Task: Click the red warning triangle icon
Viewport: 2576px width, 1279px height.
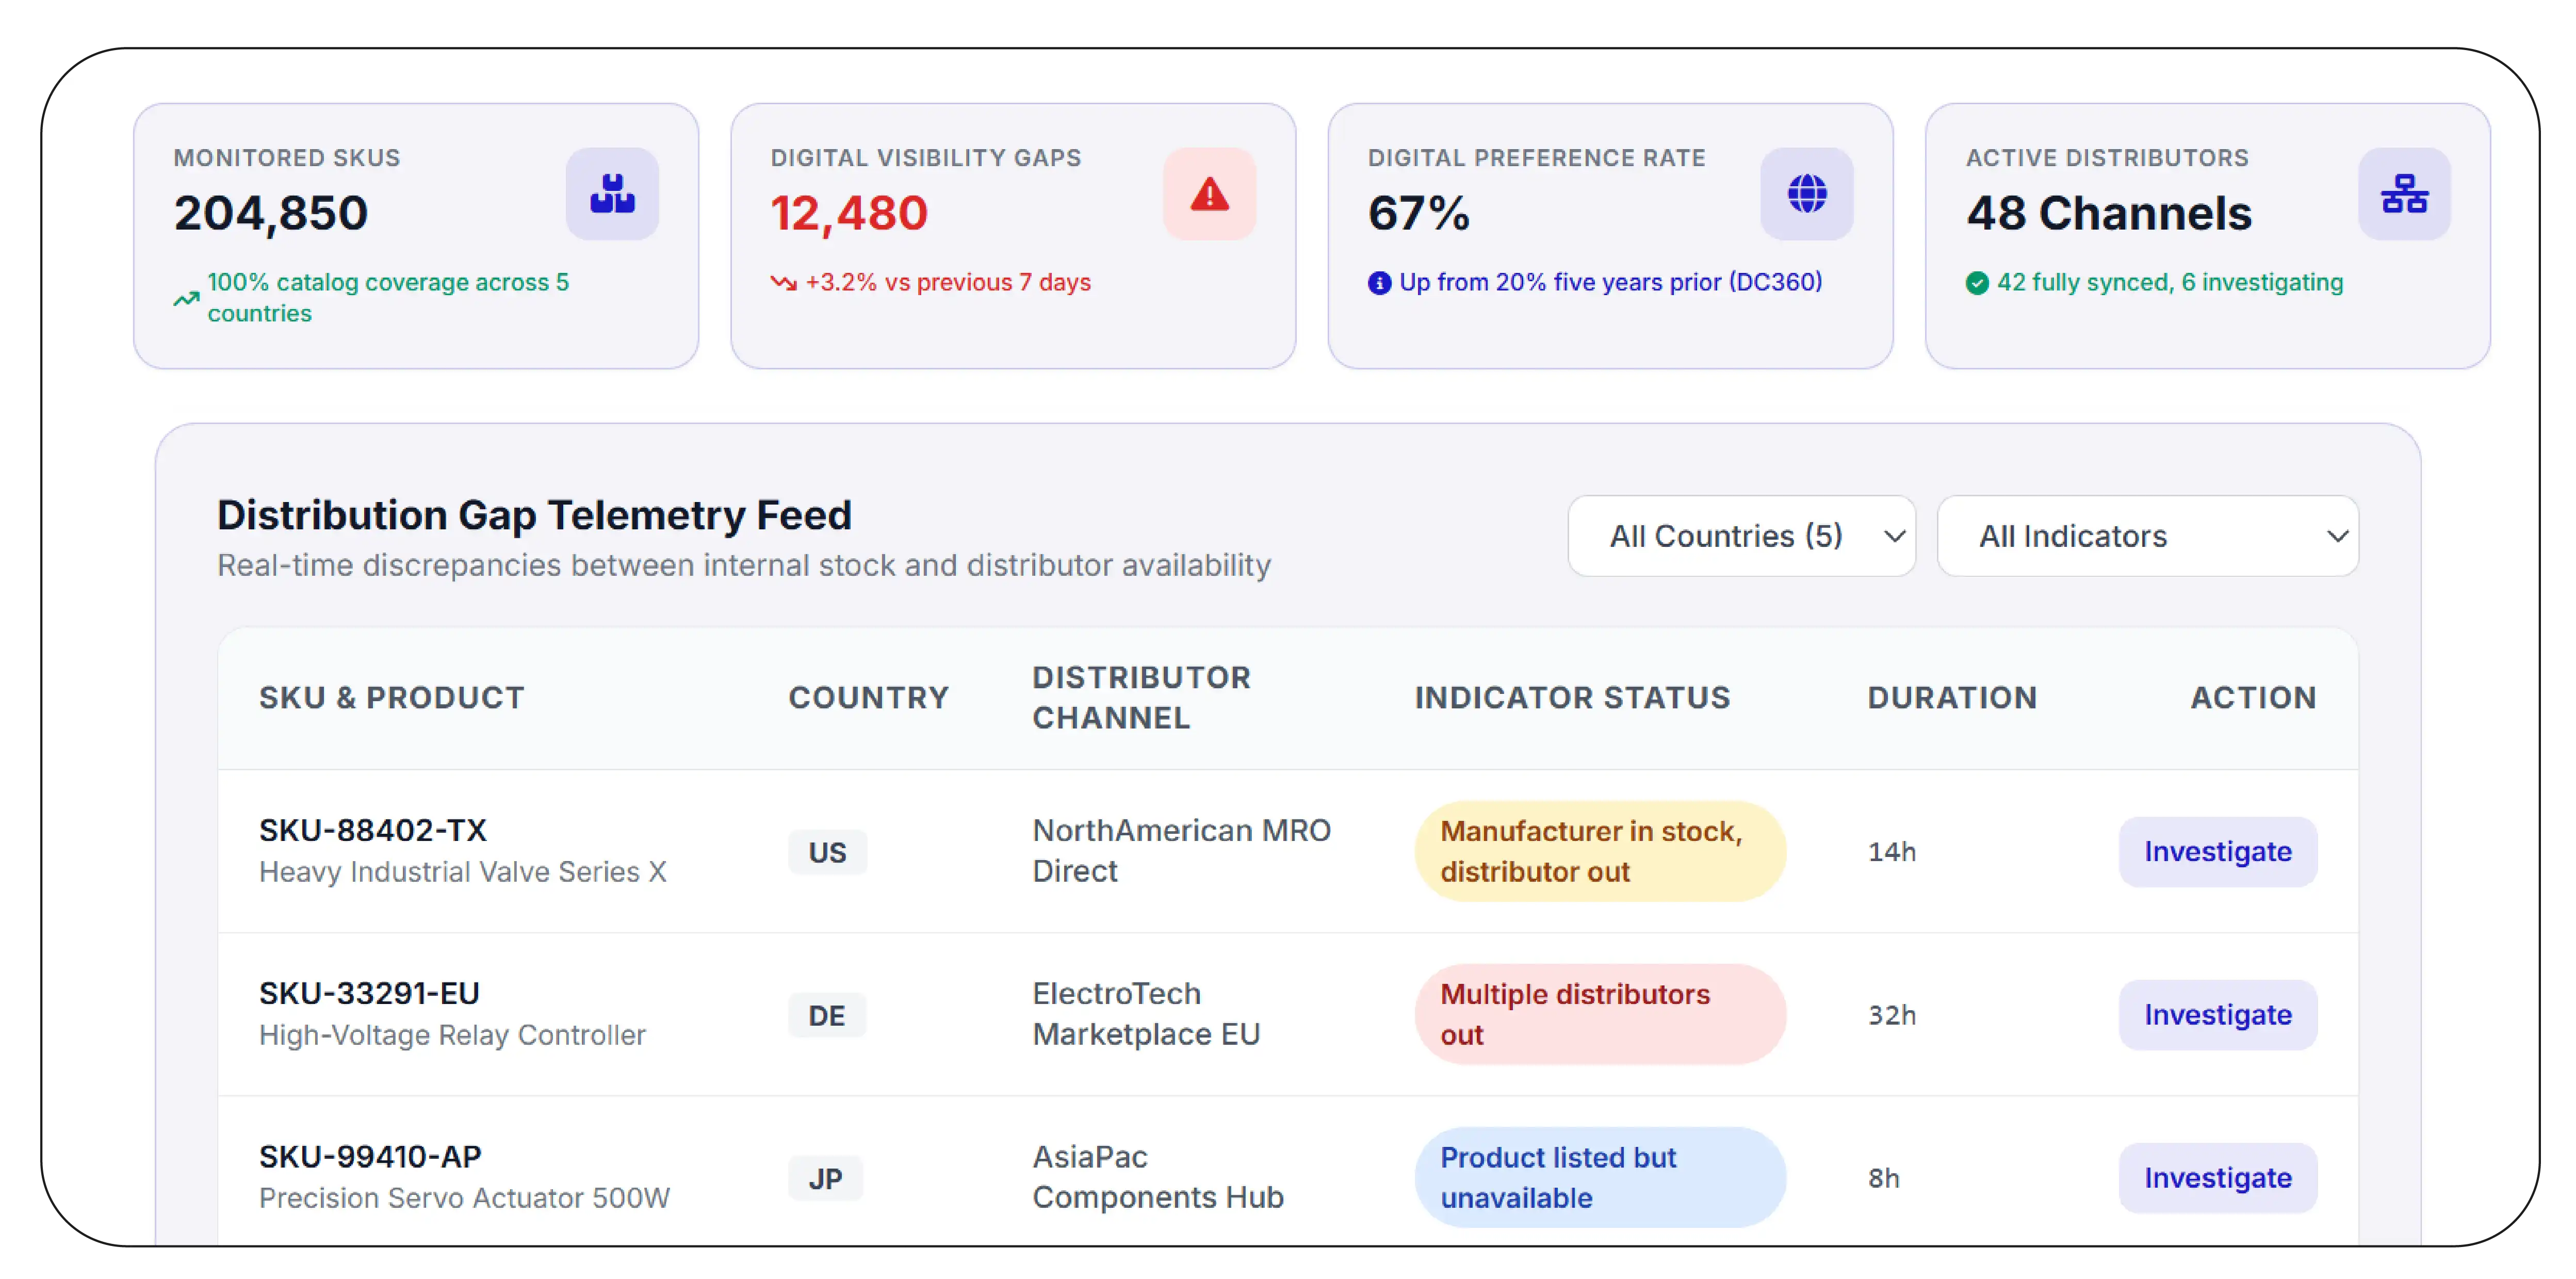Action: pyautogui.click(x=1209, y=193)
